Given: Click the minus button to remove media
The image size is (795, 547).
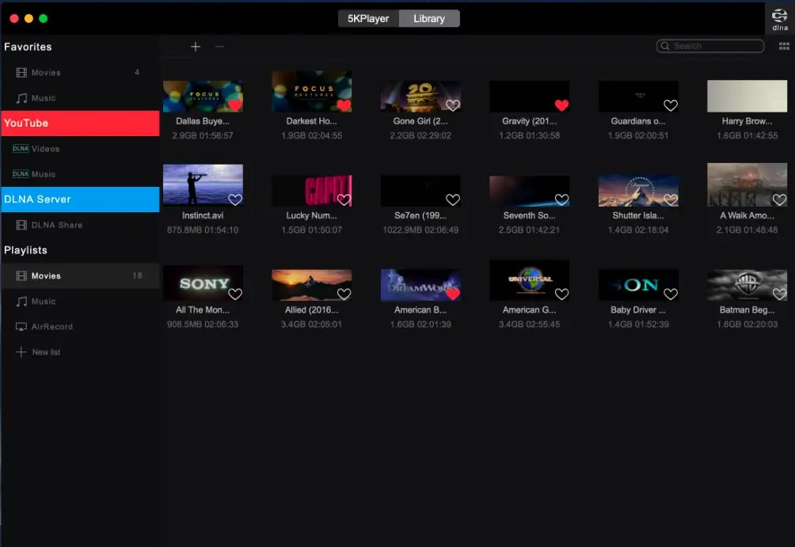Looking at the screenshot, I should tap(219, 47).
